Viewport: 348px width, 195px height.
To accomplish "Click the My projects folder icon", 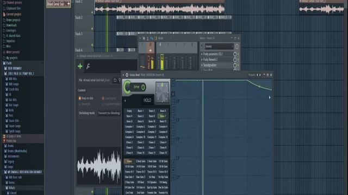I will tap(4, 58).
